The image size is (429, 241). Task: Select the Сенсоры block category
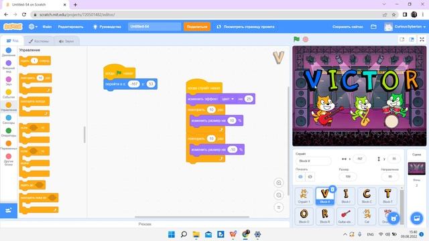pos(9,119)
